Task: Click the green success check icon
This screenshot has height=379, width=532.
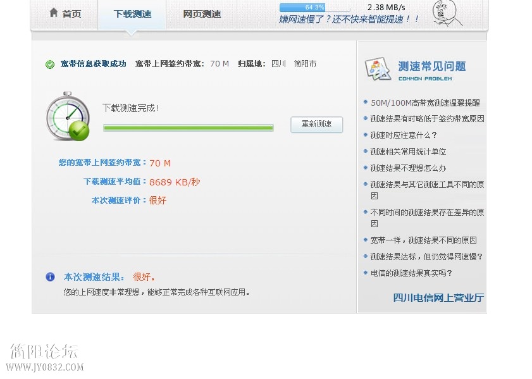Action: tap(50, 65)
